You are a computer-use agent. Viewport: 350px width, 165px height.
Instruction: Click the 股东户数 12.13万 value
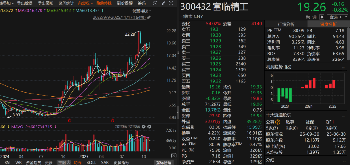[x=312, y=140]
